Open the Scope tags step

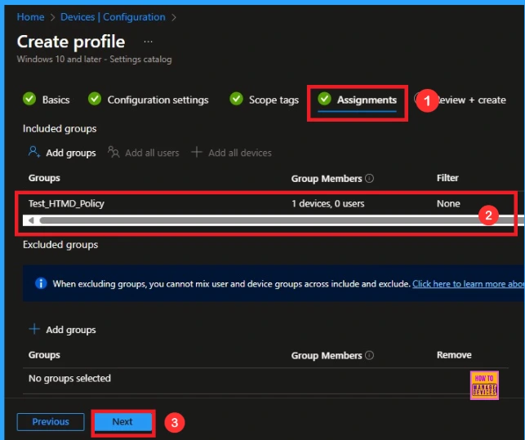pos(274,100)
